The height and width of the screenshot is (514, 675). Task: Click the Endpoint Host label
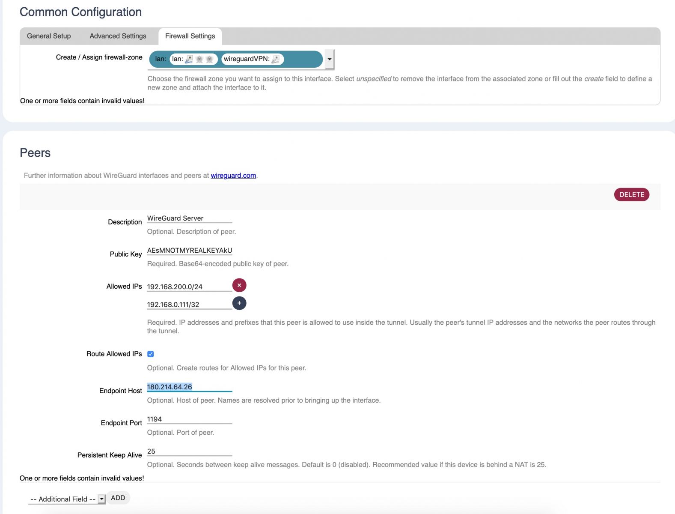point(120,391)
